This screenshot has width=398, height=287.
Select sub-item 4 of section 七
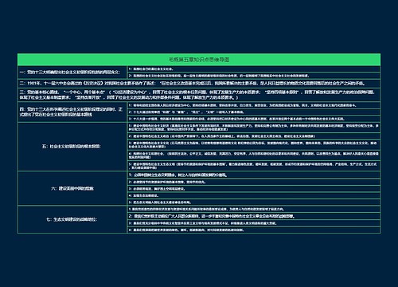coord(254,230)
